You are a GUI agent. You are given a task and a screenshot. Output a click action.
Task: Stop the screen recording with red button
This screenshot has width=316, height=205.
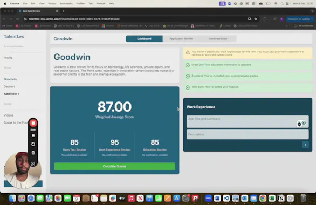[x=33, y=123]
